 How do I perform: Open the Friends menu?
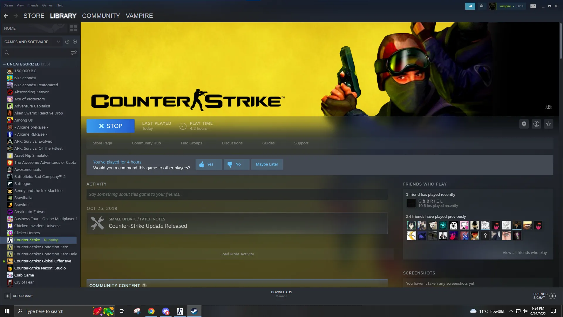pos(33,5)
